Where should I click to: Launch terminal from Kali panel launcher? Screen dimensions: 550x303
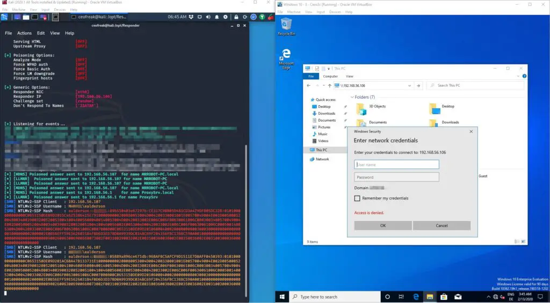click(x=35, y=17)
